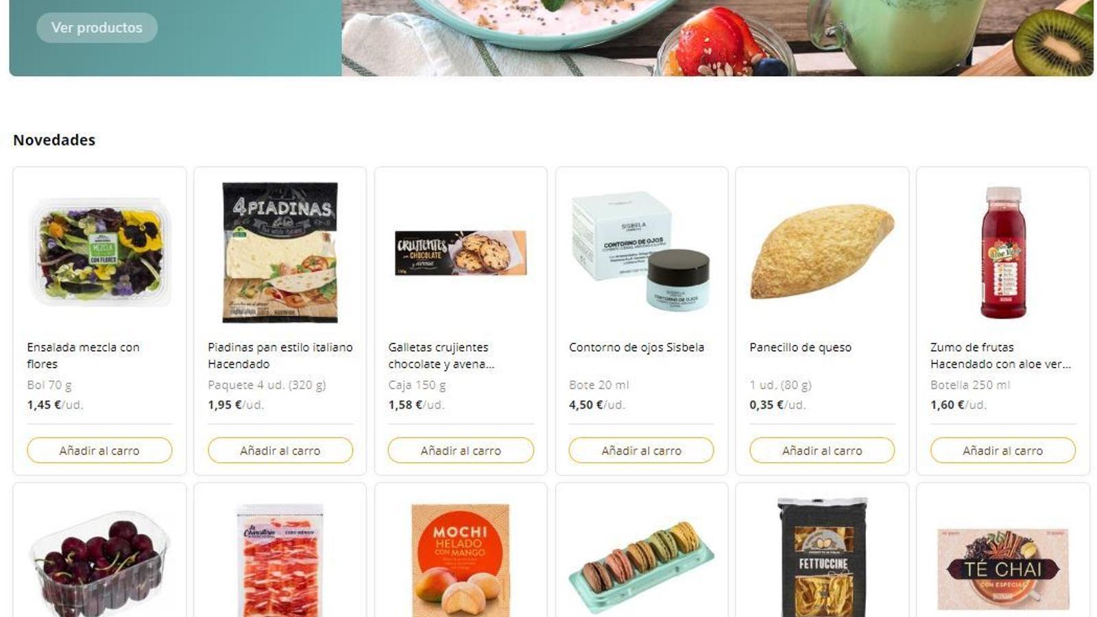Open the red aloe vera juice bottle image

[x=1003, y=252]
